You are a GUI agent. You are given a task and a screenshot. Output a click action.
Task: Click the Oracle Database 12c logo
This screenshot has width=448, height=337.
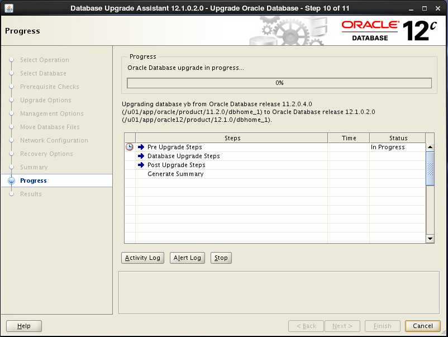[389, 31]
